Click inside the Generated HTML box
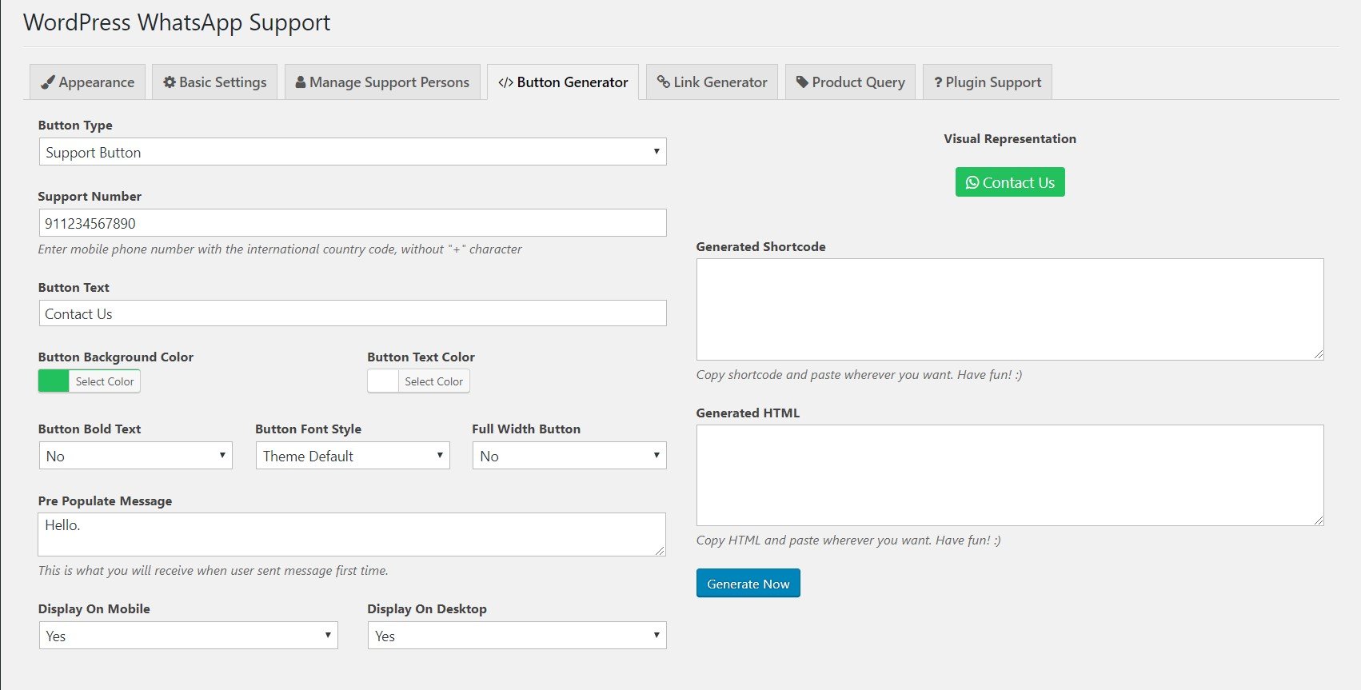The height and width of the screenshot is (690, 1361). pos(1010,476)
